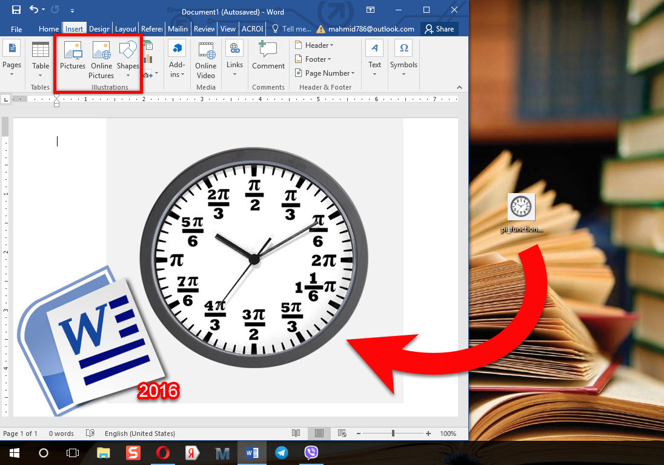Adjust the zoom slider

[394, 434]
